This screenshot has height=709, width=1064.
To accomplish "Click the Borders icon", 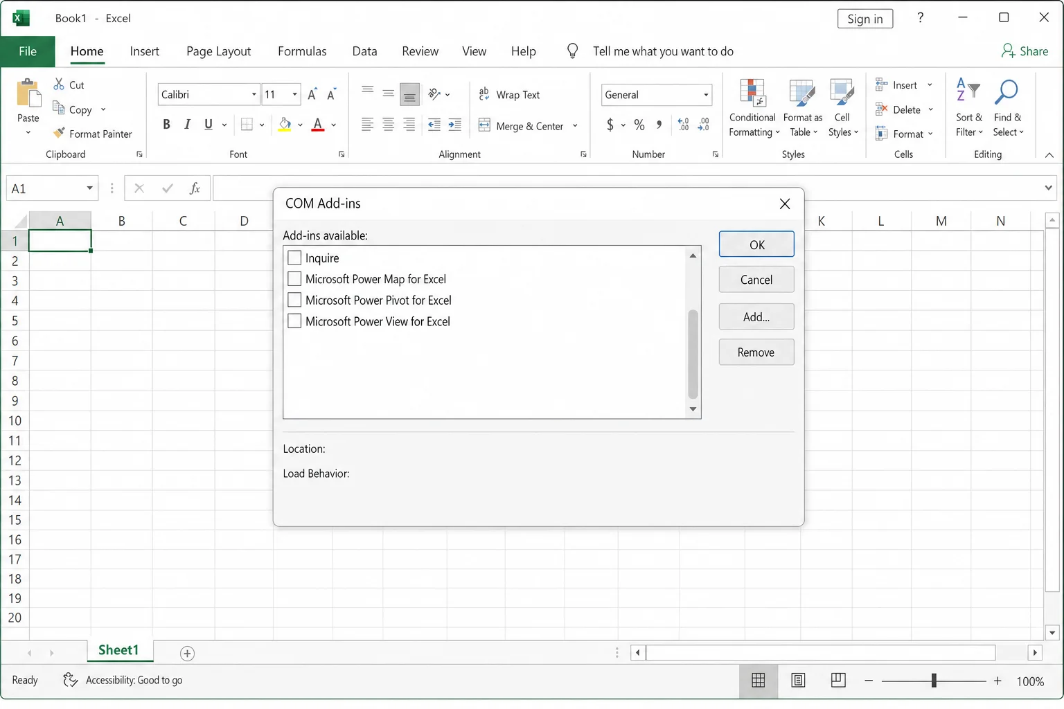I will point(247,125).
